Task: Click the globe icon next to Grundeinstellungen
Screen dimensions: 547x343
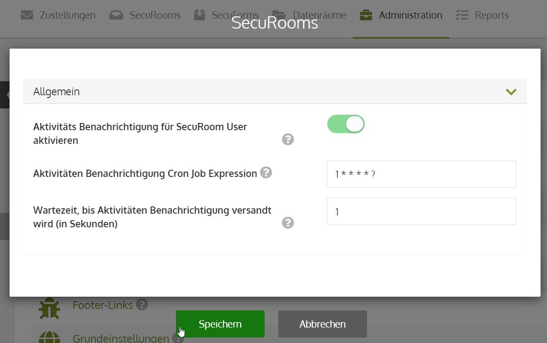Action: click(x=49, y=337)
